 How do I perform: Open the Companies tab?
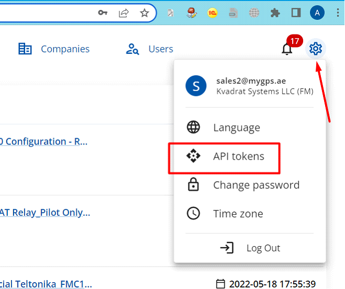(65, 49)
